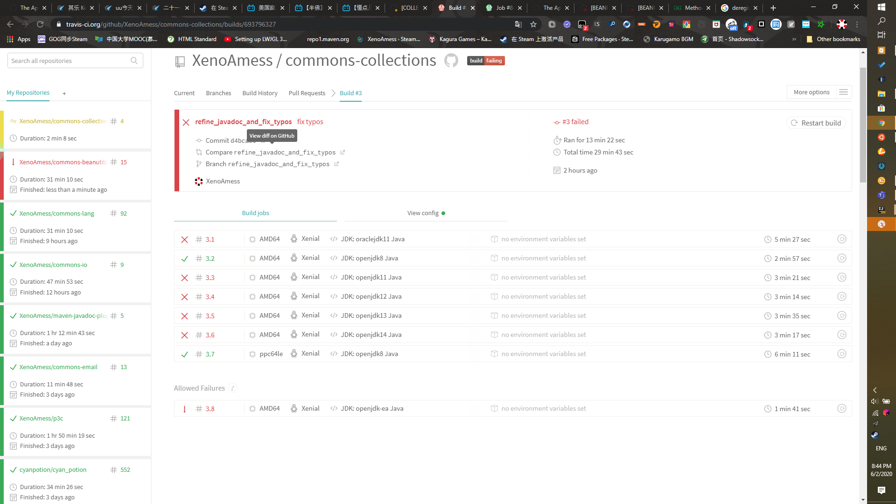896x504 pixels.
Task: Switch to the Build History tab
Action: click(x=260, y=93)
